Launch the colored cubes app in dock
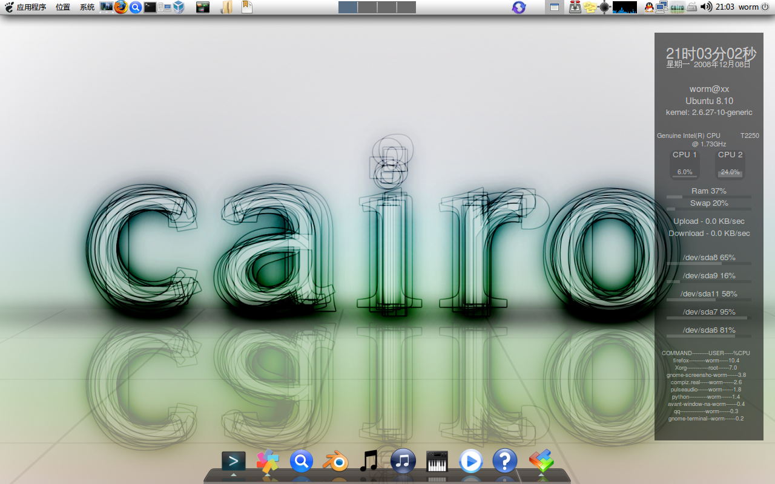Viewport: 775px width, 484px height. [541, 461]
